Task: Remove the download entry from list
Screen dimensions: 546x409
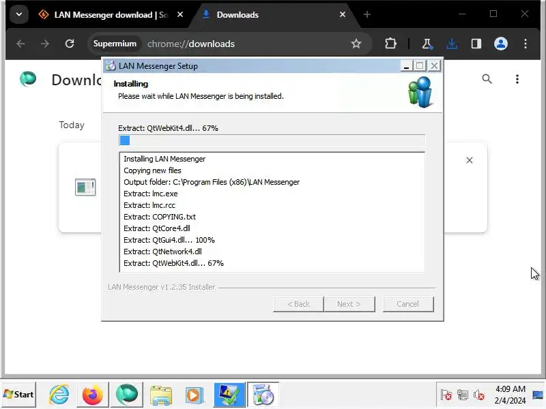Action: coord(470,160)
